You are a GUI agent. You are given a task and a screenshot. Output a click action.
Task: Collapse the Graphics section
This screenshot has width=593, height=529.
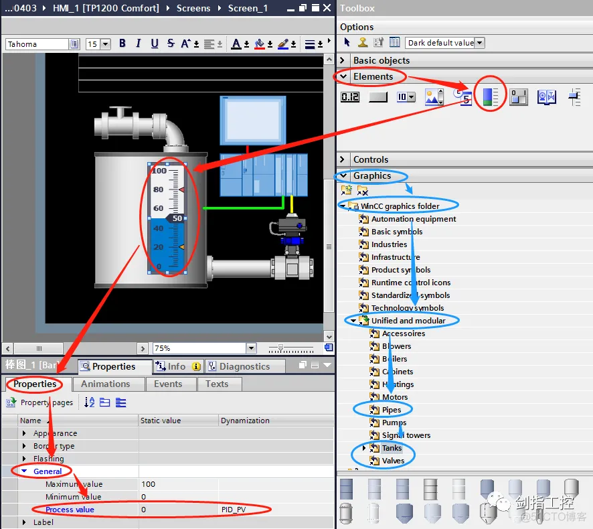coord(343,175)
